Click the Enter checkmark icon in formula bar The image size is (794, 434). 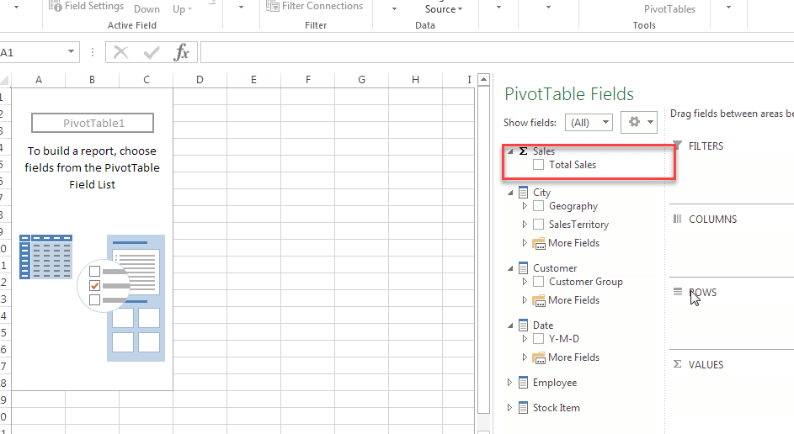coord(152,53)
